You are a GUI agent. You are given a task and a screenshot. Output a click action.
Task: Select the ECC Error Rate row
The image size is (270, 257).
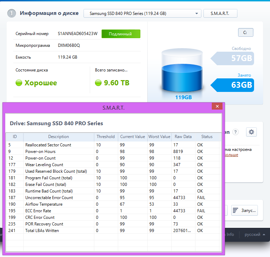coord(38,211)
